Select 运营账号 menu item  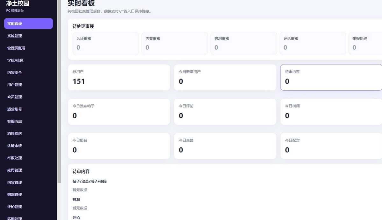tap(28, 109)
